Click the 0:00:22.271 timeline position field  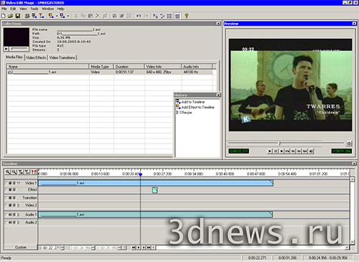(50, 248)
